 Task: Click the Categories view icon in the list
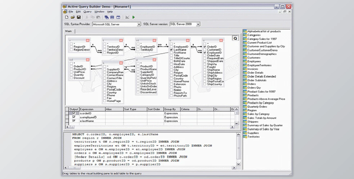click(245, 35)
